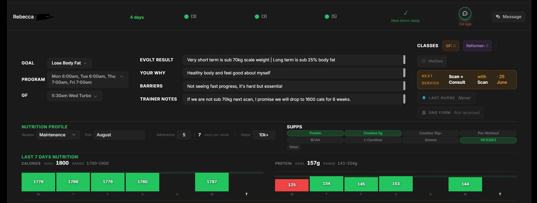Viewport: 537px width, 203px height.
Task: Click the Trainer Notes text field
Action: coord(294,99)
